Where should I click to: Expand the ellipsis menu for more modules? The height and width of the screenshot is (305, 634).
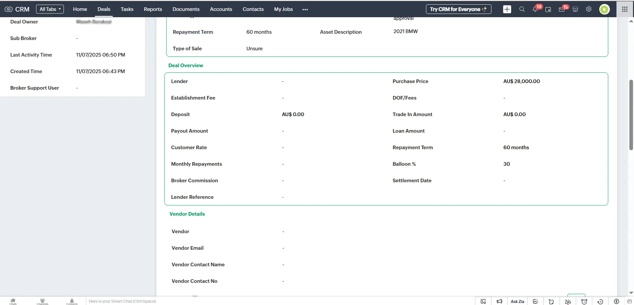(305, 9)
